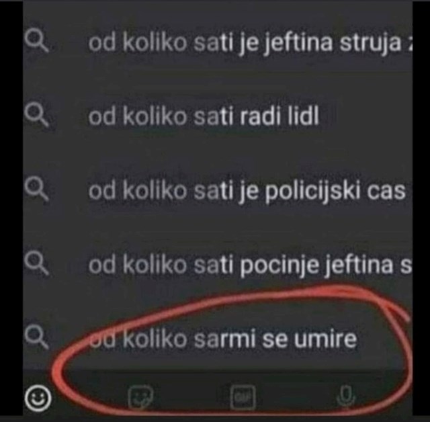Select suggestion 'od koliko sati je jeftina struja'

click(250, 43)
